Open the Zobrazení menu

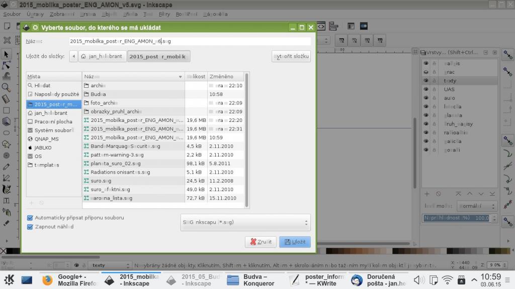[x=62, y=14]
